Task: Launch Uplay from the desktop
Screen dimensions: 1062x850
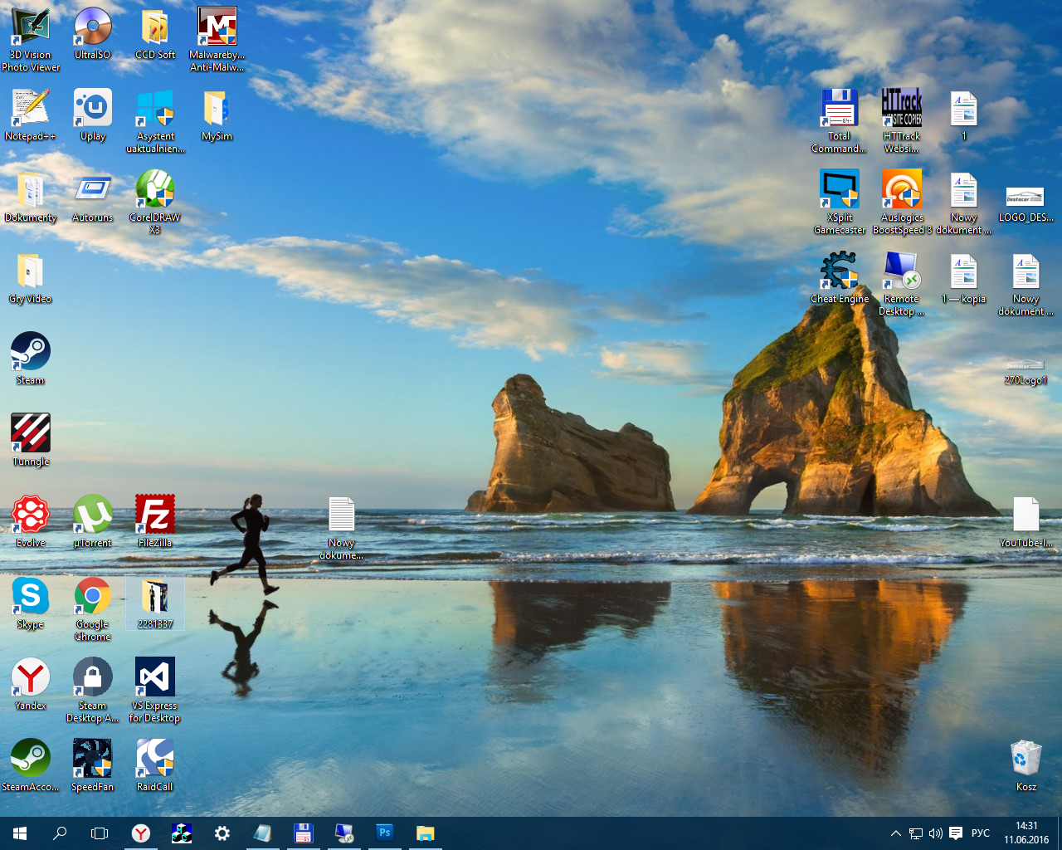Action: 93,115
